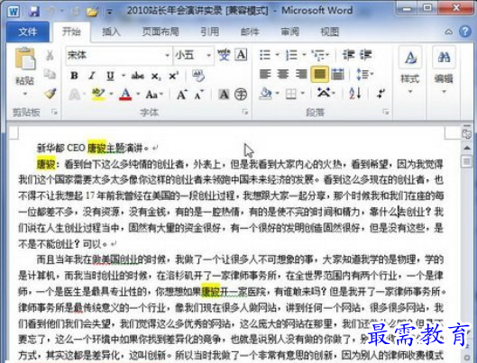Click the multilevel list button
Image resolution: width=477 pixels, height=363 pixels.
pyautogui.click(x=320, y=55)
